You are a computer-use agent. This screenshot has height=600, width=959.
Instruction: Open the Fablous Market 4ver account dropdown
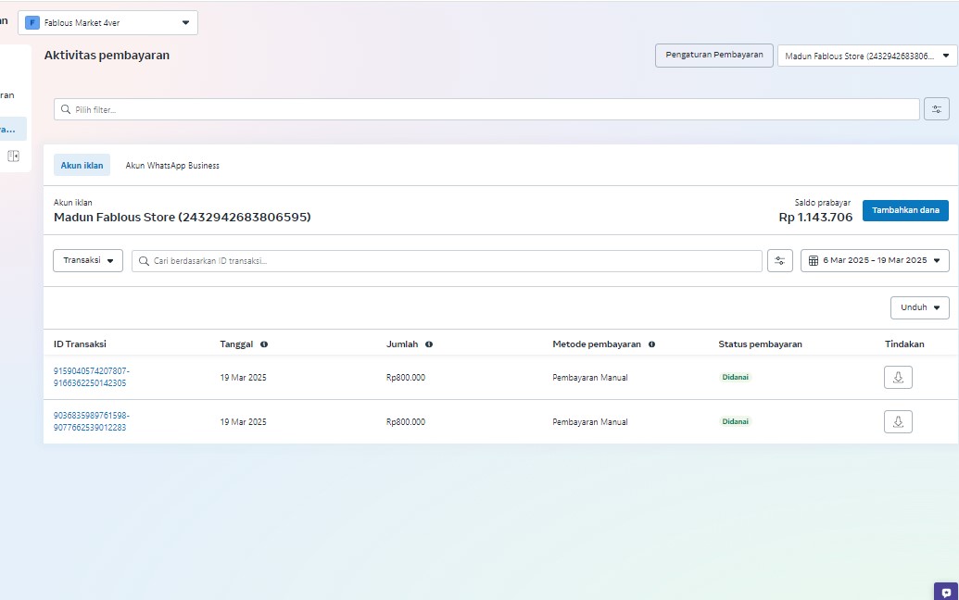[x=107, y=23]
